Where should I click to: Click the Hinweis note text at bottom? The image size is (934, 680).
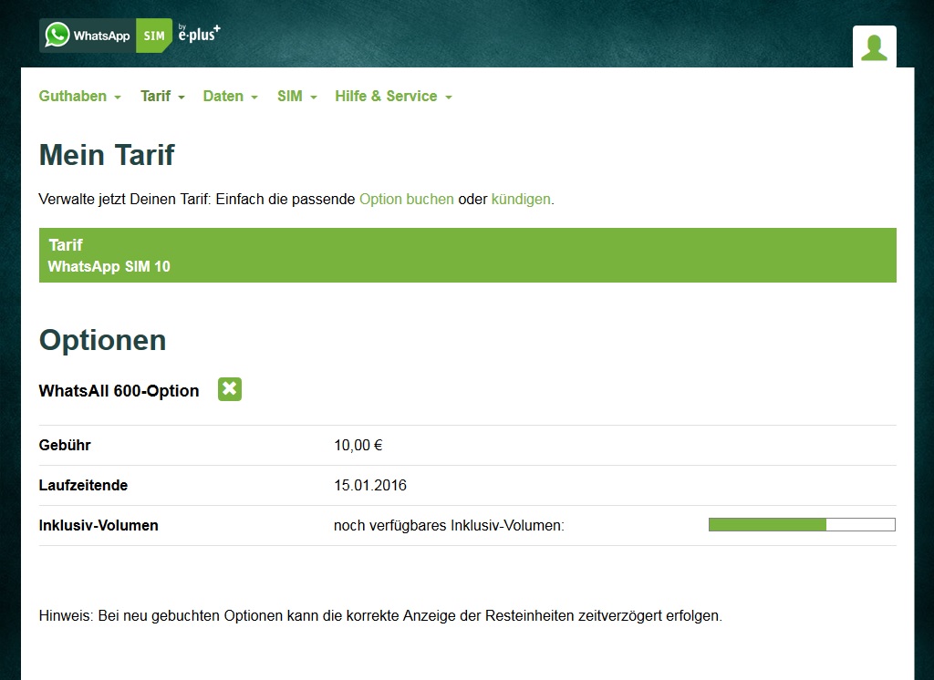click(380, 615)
